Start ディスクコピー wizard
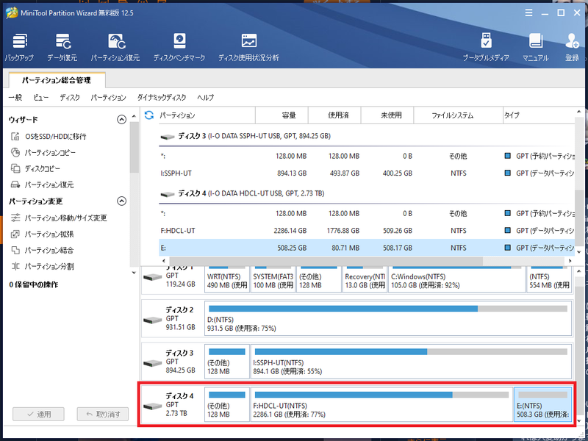The height and width of the screenshot is (441, 588). tap(35, 168)
